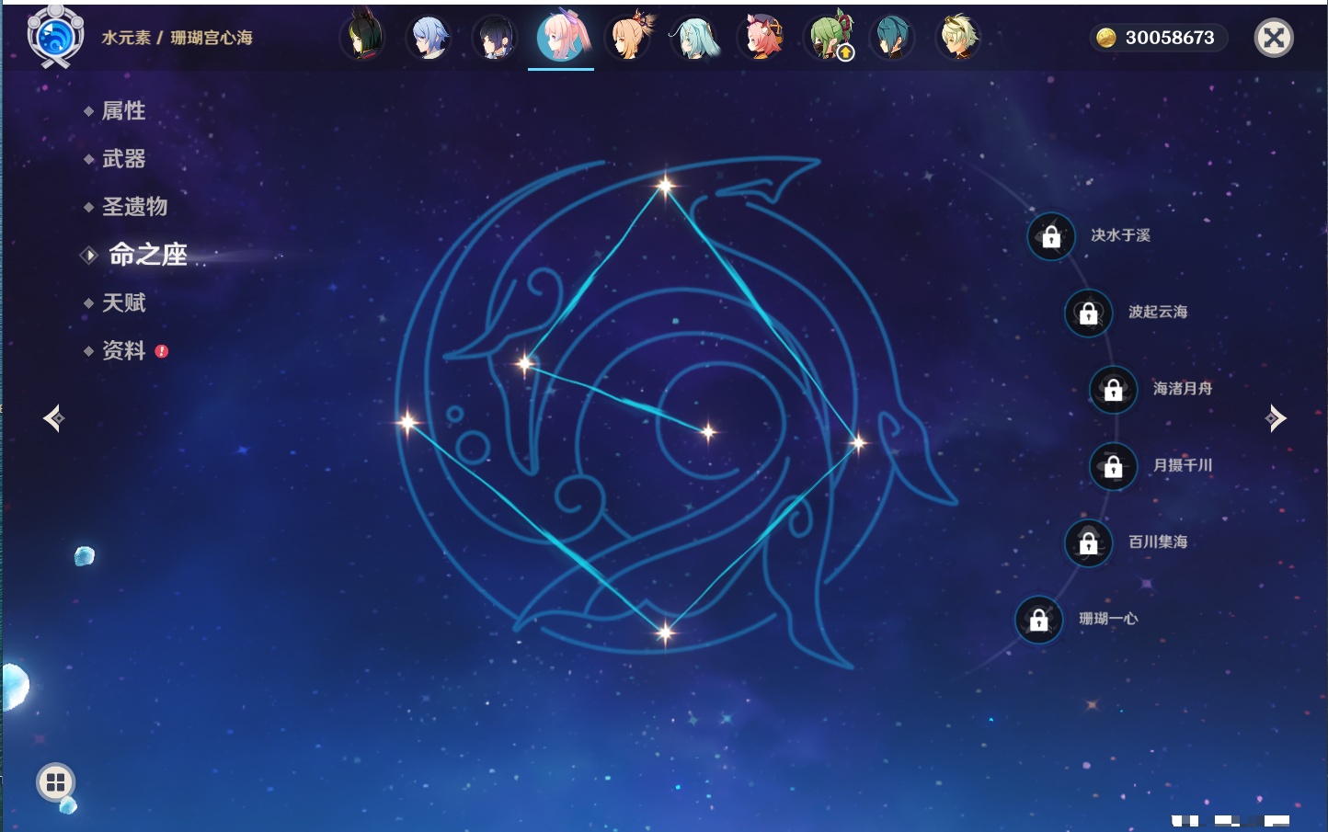This screenshot has height=832, width=1328.
Task: Click the rightmost star on whale tail
Action: pyautogui.click(x=858, y=443)
